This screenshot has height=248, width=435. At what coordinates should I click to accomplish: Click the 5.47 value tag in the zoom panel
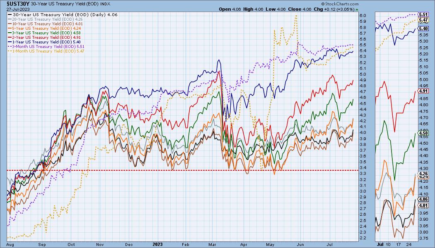(x=424, y=20)
